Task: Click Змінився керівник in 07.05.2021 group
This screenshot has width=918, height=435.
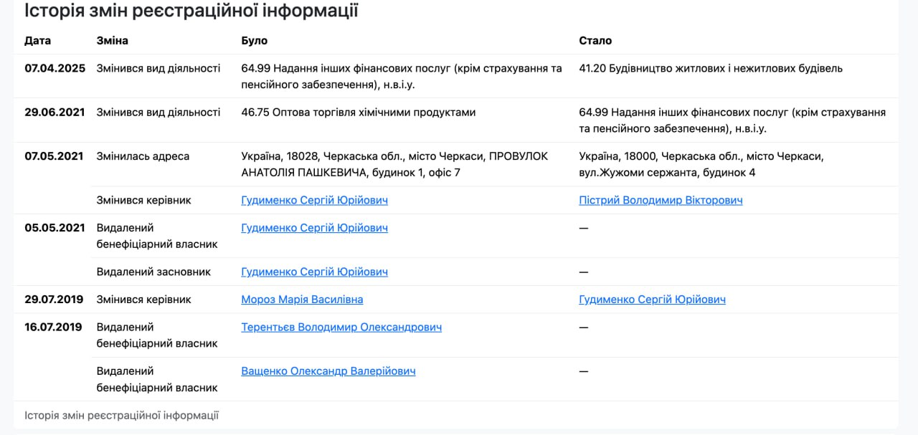Action: point(144,200)
